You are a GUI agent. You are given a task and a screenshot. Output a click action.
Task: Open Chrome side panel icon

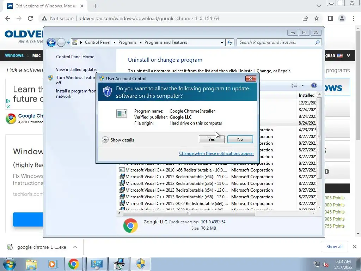[x=331, y=18]
